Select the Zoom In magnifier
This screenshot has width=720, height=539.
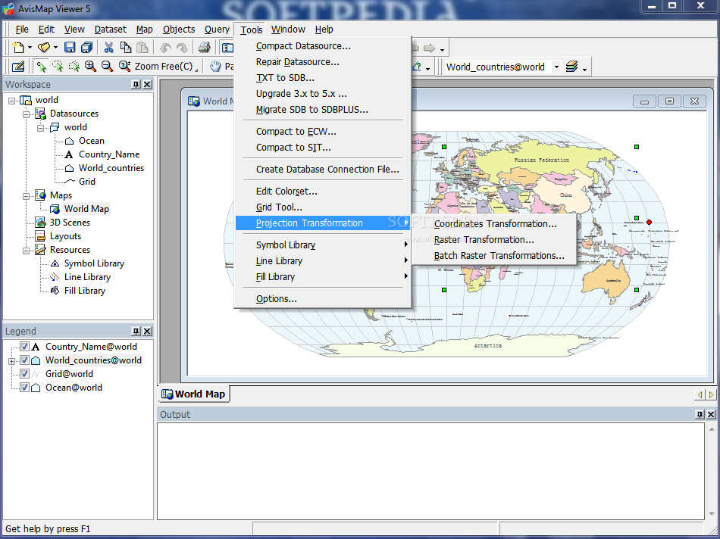(x=90, y=67)
